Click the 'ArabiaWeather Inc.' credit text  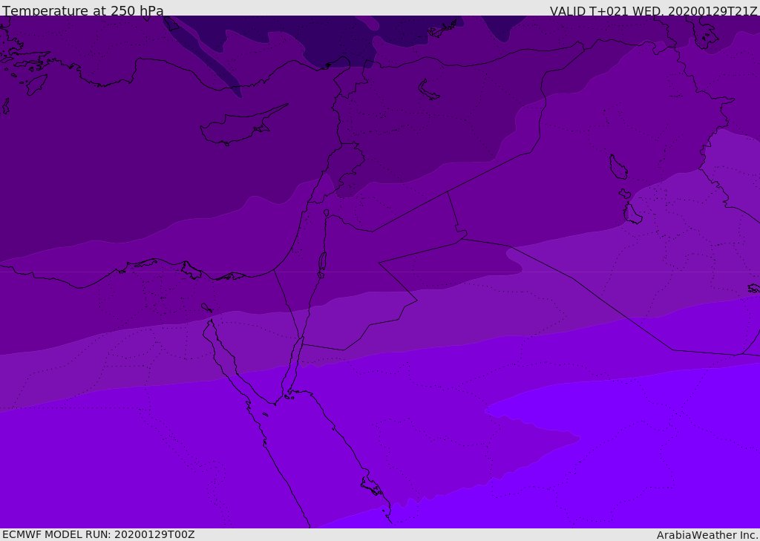coord(708,535)
